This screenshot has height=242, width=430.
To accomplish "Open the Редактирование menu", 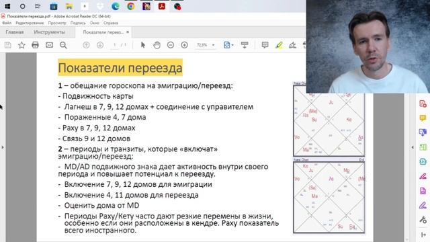I will tap(30, 23).
